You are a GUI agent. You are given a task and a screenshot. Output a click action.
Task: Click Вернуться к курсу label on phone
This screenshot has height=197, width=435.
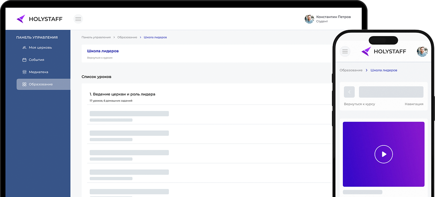[359, 104]
